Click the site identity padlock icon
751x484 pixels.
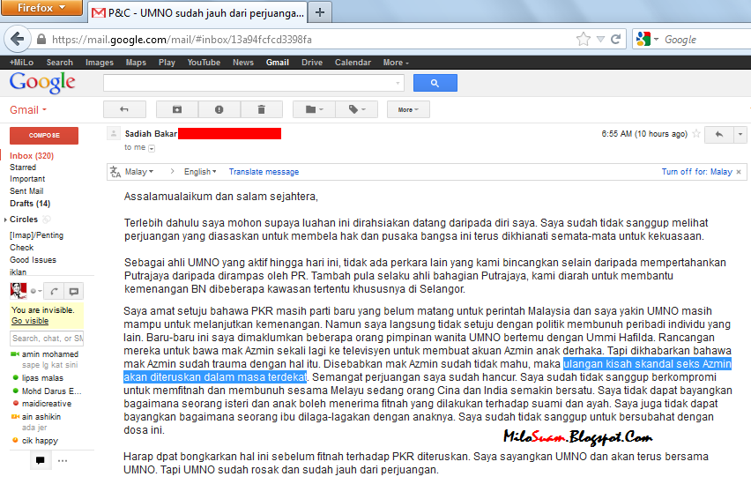tap(41, 40)
